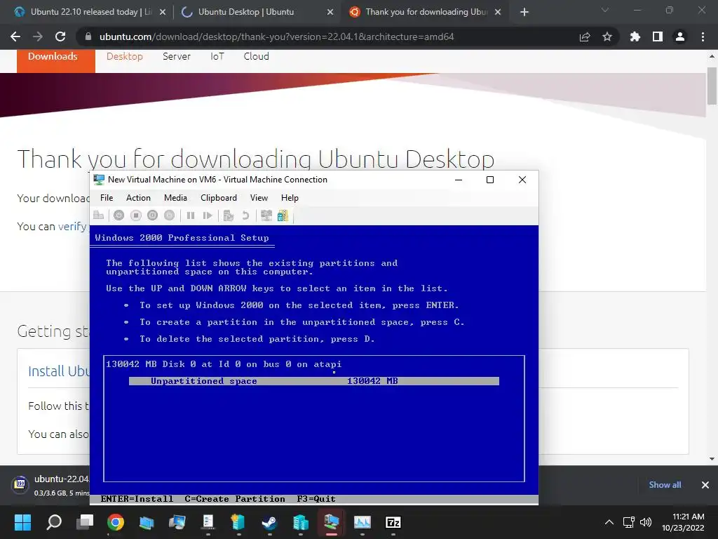
Task: Click the Server link in Ubuntu navigation
Action: click(176, 56)
